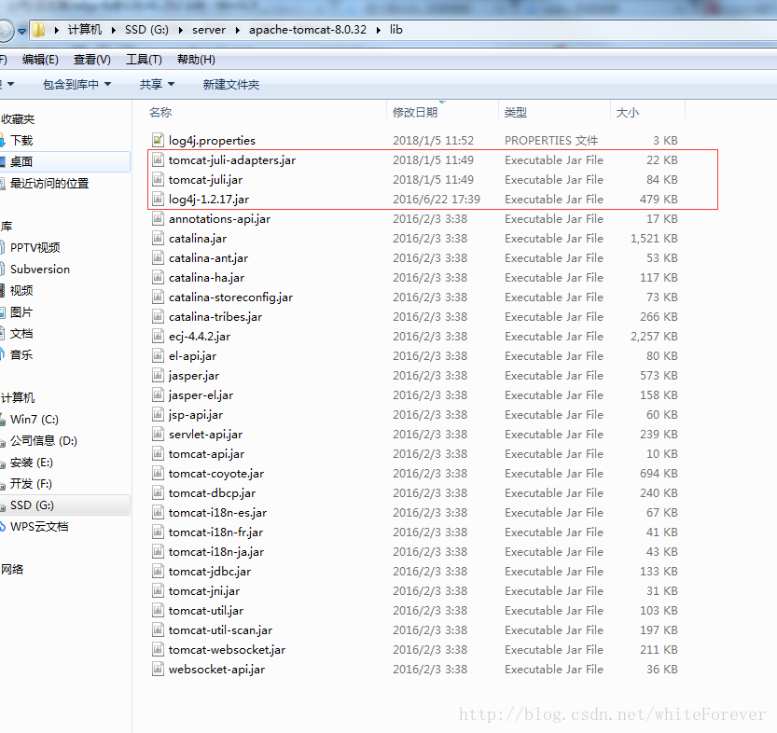This screenshot has height=733, width=777.
Task: Select the 视频 library
Action: pos(21,290)
